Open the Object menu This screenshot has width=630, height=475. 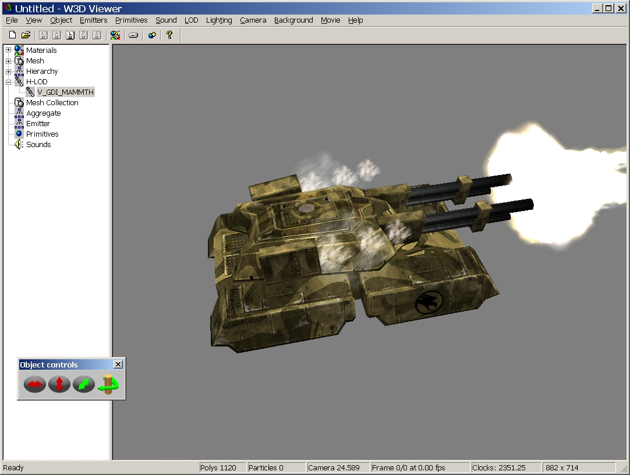click(x=61, y=20)
